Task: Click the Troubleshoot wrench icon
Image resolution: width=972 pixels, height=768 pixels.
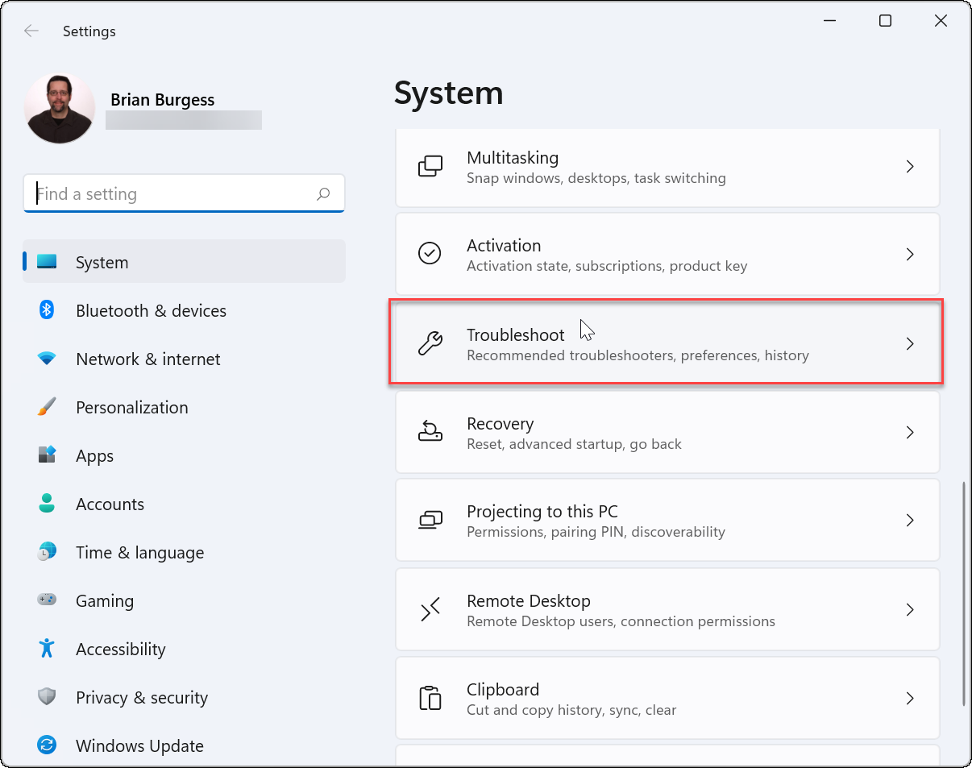Action: 430,343
